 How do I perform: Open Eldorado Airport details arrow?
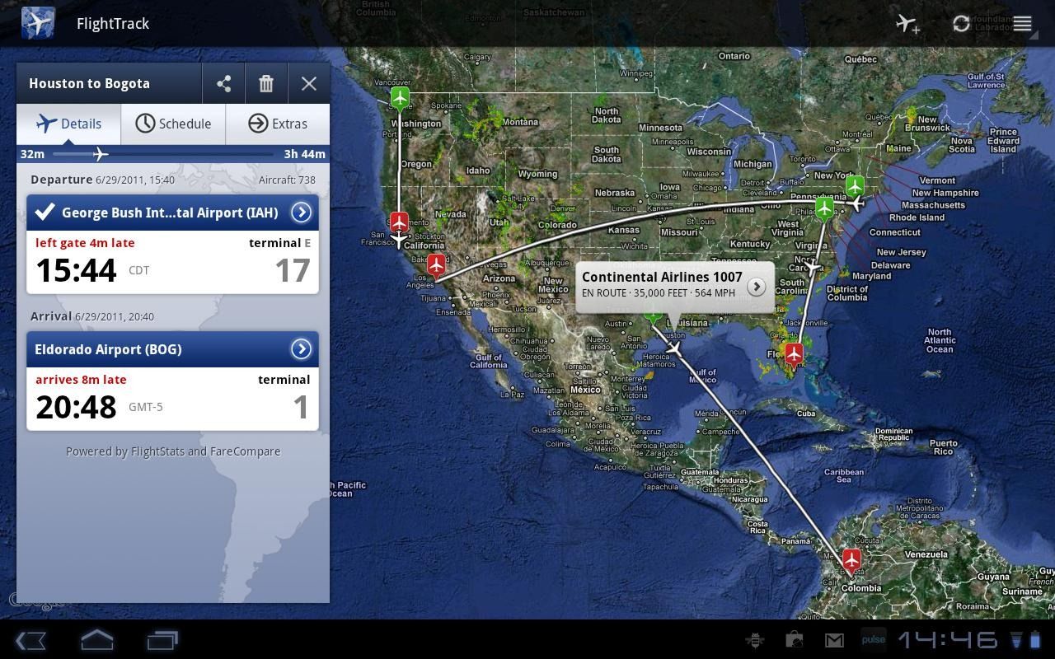pyautogui.click(x=302, y=348)
